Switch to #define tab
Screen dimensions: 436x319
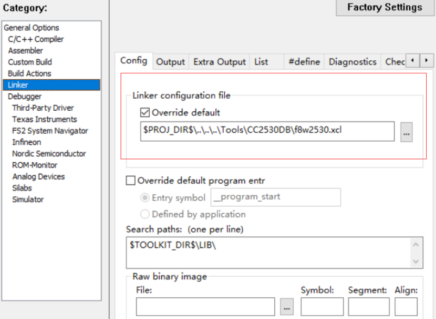pos(304,62)
